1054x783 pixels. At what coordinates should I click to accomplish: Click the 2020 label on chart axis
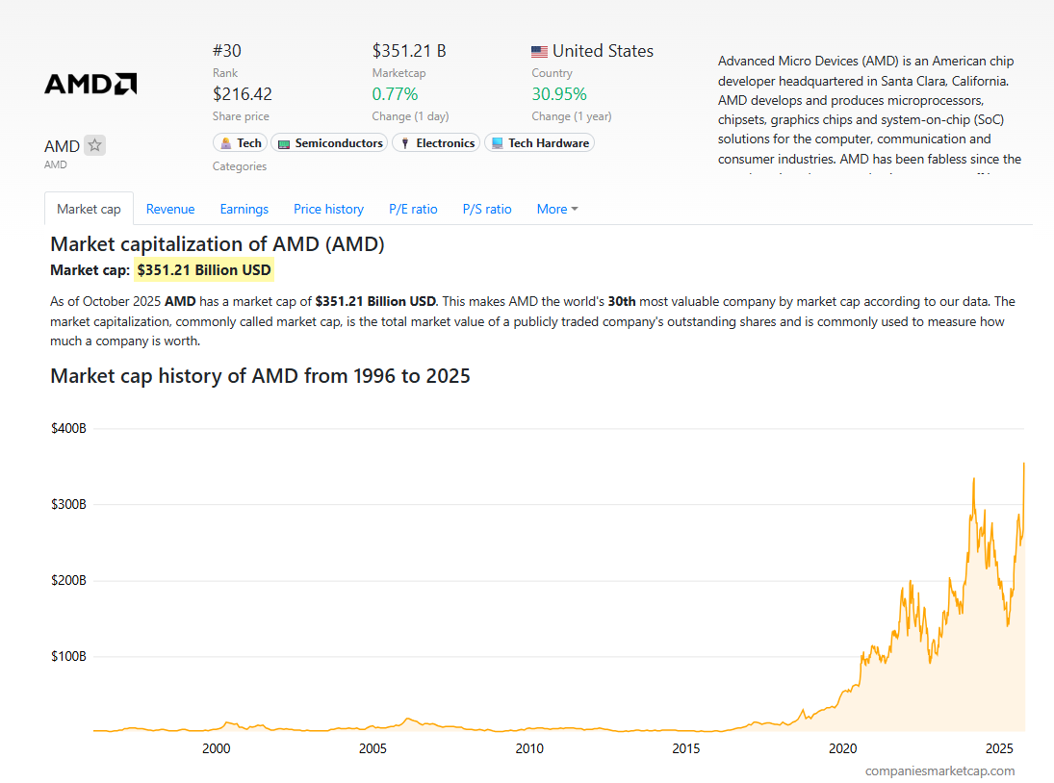(842, 748)
